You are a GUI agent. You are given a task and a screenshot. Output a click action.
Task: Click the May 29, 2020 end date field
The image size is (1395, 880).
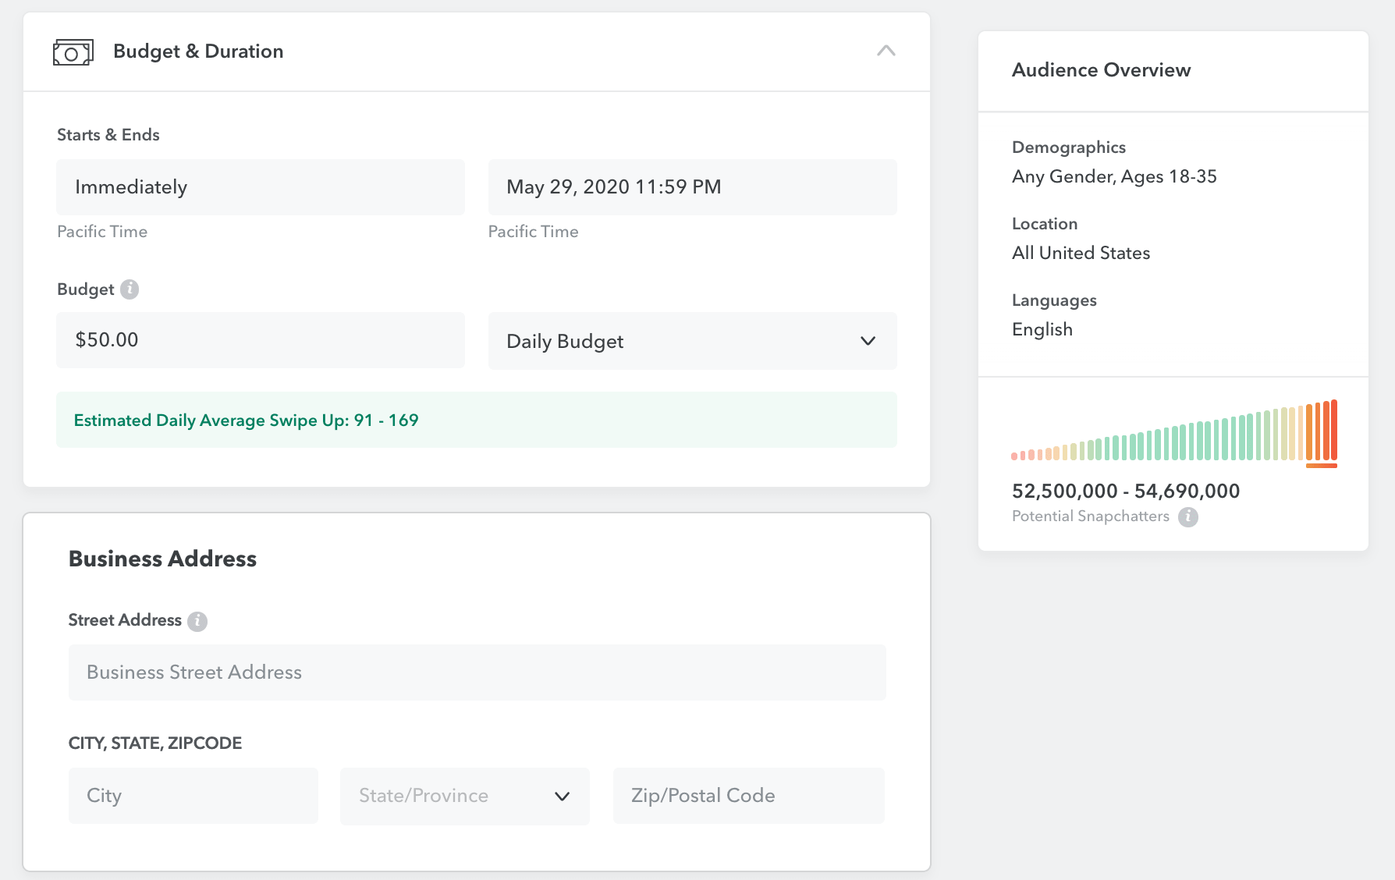(x=692, y=187)
